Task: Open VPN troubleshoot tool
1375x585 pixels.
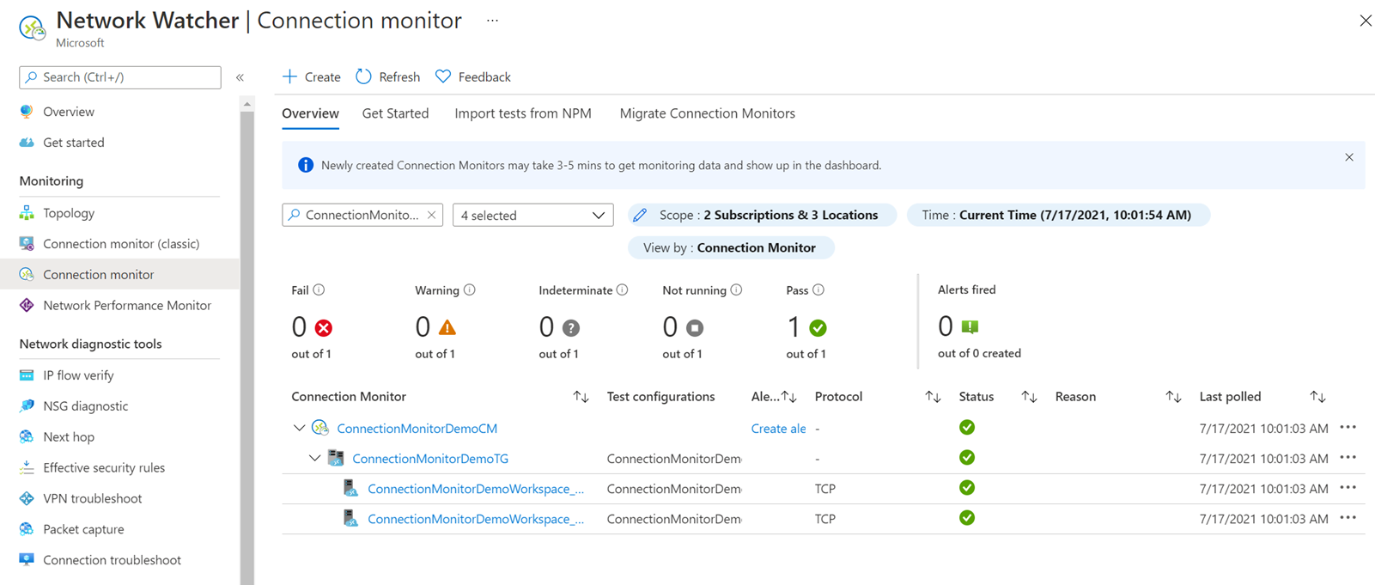Action: pyautogui.click(x=92, y=498)
